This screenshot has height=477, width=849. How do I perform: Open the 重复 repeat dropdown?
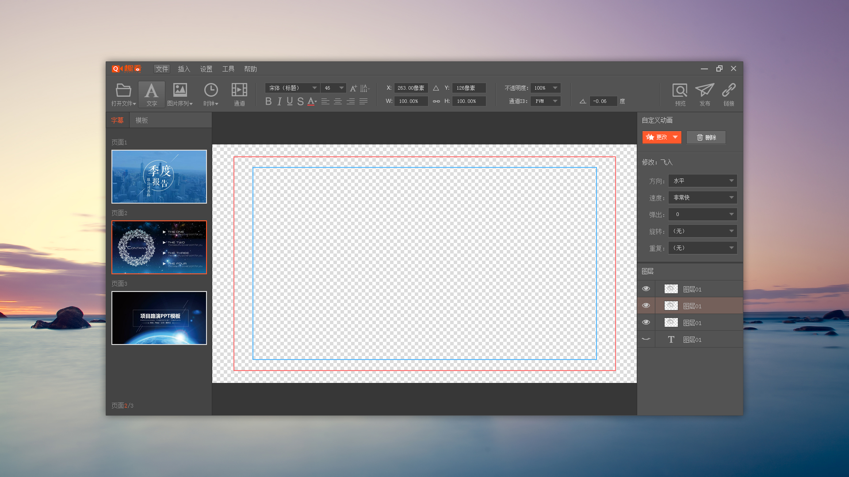pos(703,248)
